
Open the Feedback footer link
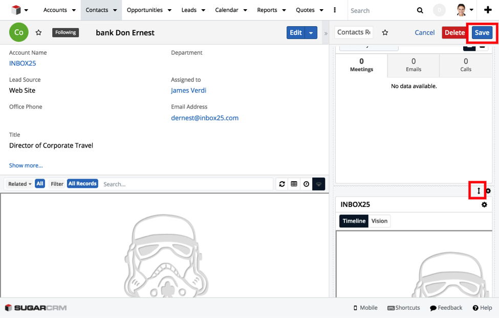point(446,308)
